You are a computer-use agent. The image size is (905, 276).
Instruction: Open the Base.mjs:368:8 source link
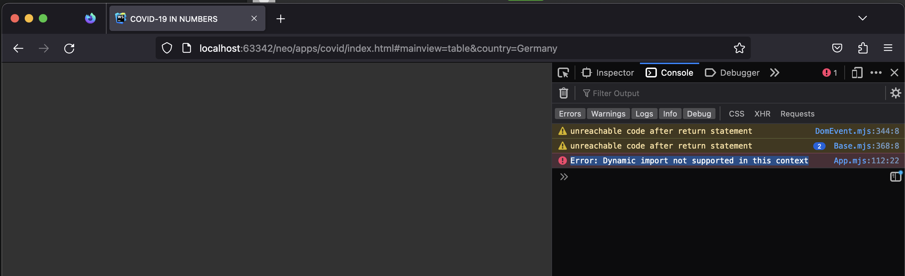(x=867, y=146)
